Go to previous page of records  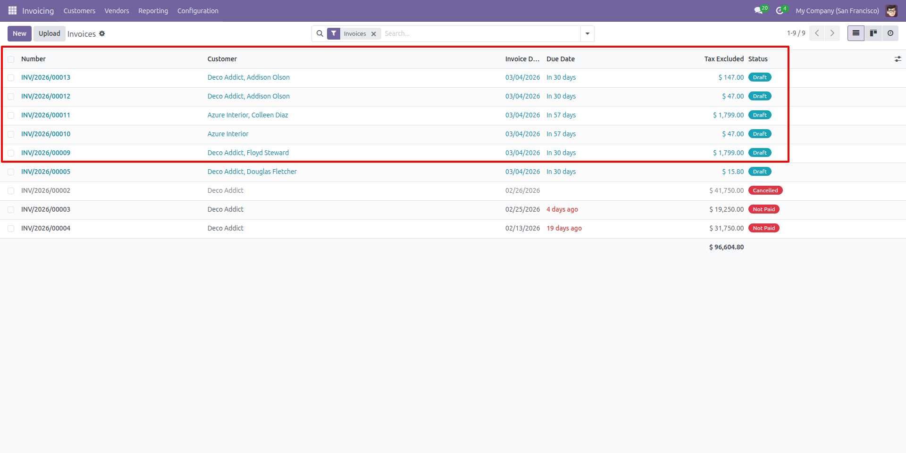pos(817,33)
